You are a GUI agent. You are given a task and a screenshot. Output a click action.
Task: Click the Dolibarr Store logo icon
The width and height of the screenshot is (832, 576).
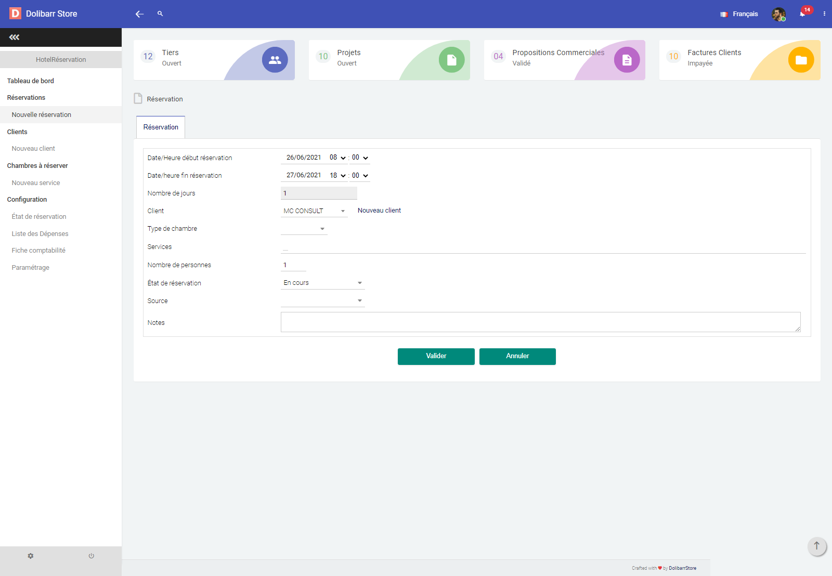(15, 14)
